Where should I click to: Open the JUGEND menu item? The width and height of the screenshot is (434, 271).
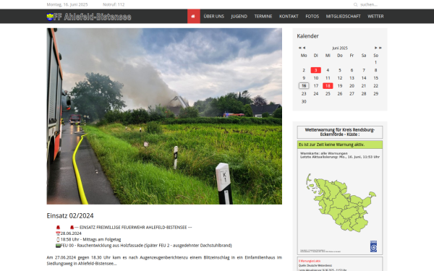pyautogui.click(x=239, y=17)
